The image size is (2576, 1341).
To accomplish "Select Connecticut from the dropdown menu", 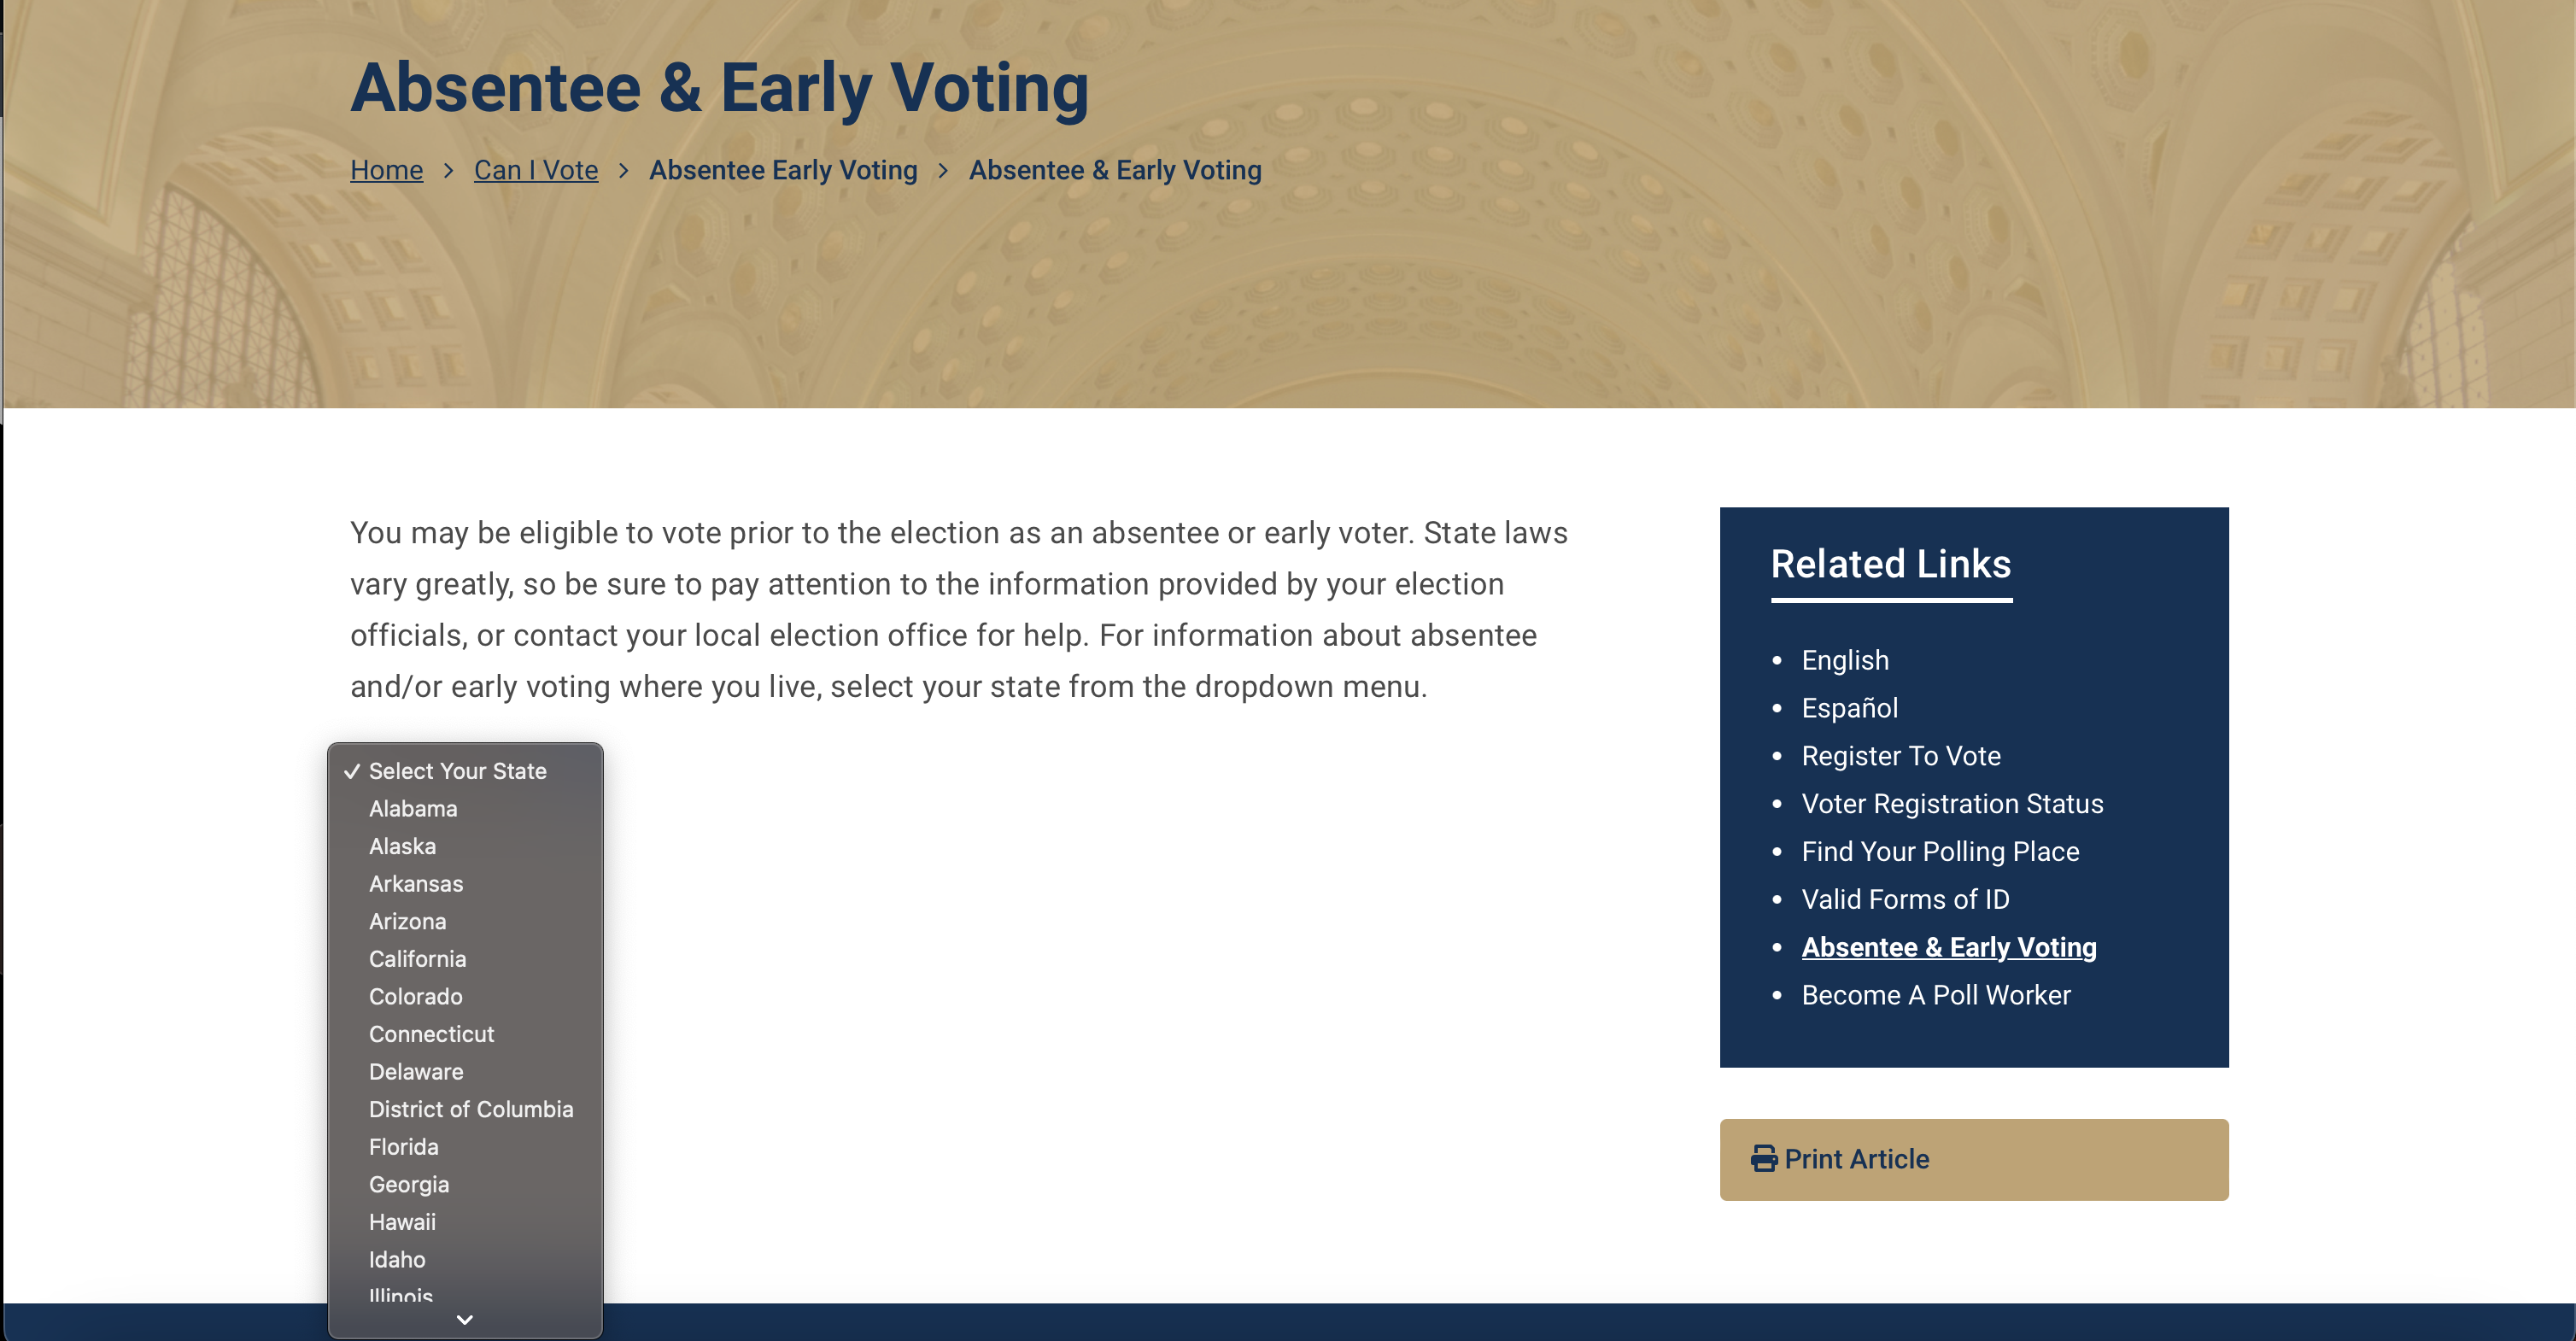I will (431, 1033).
